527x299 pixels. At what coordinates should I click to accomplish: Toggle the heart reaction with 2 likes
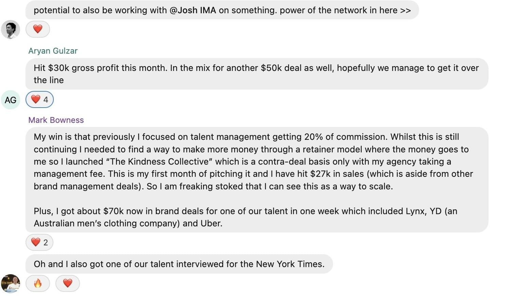39,242
